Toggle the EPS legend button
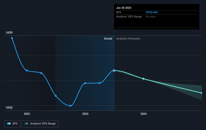The width and height of the screenshot is (206, 130). click(x=12, y=124)
